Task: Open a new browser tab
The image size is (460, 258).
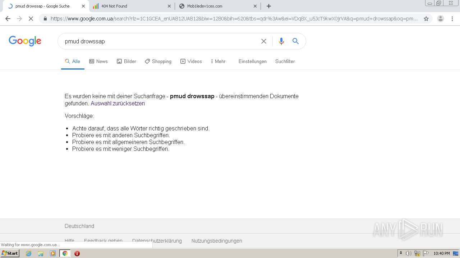Action: (269, 6)
